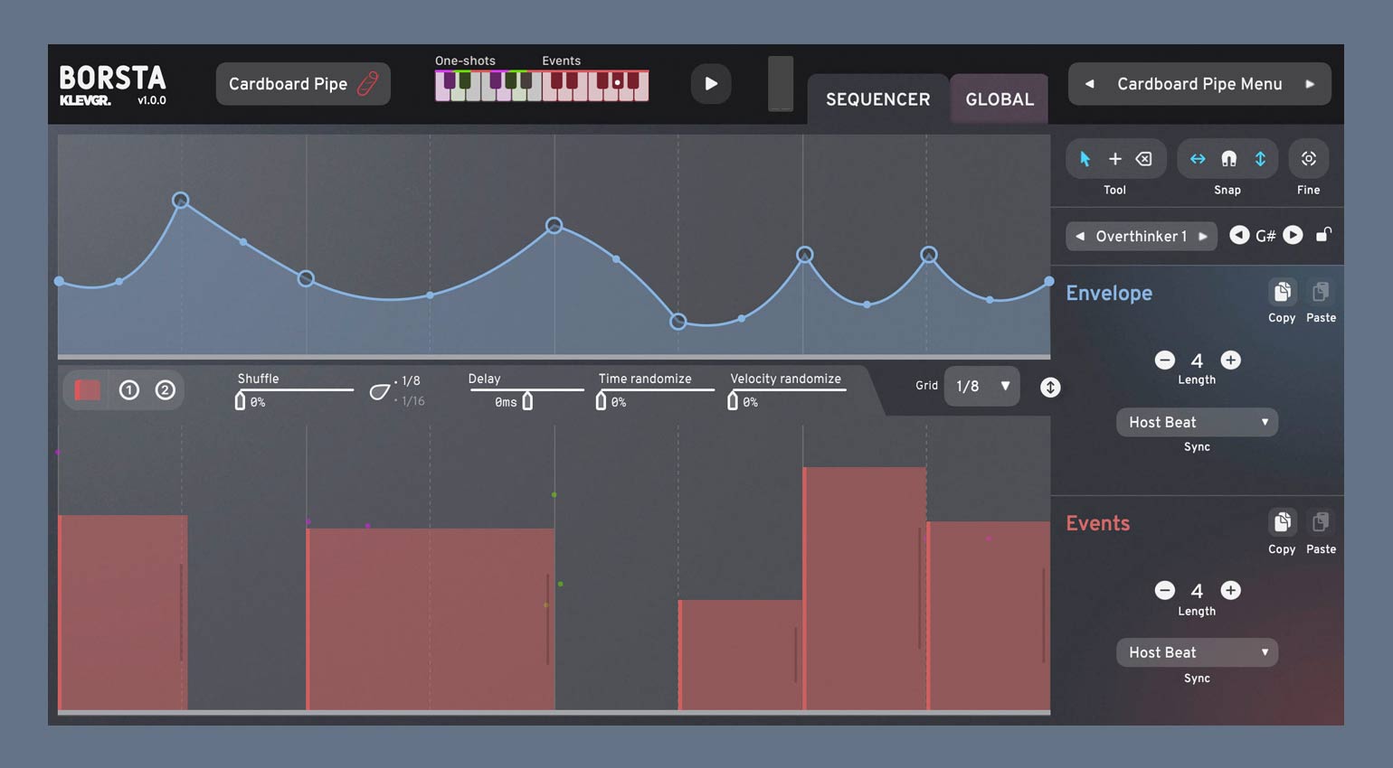Increase the Envelope length with plus
This screenshot has height=768, width=1393.
pos(1230,360)
